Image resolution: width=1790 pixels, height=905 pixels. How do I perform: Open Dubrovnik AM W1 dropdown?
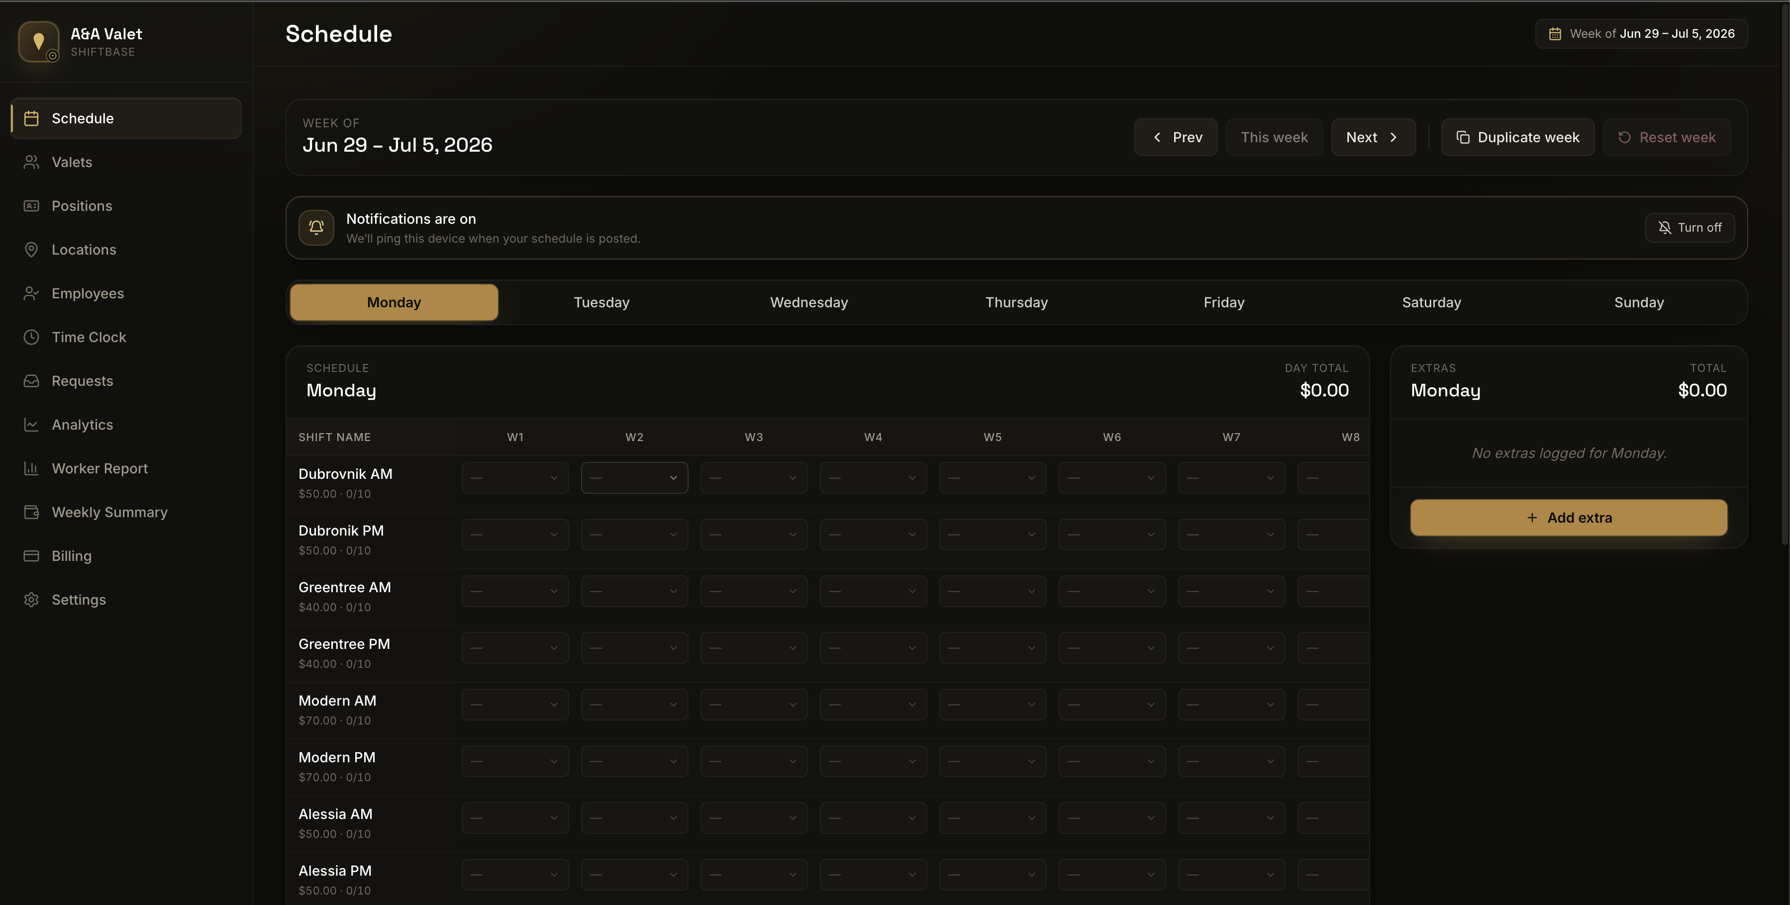[515, 478]
